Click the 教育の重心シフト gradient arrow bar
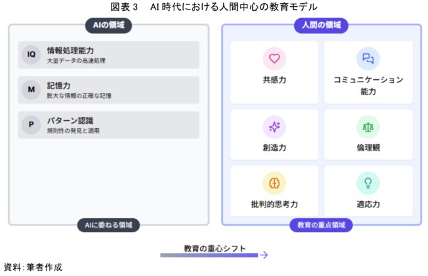Image resolution: width=428 pixels, height=276 pixels. coord(209,255)
